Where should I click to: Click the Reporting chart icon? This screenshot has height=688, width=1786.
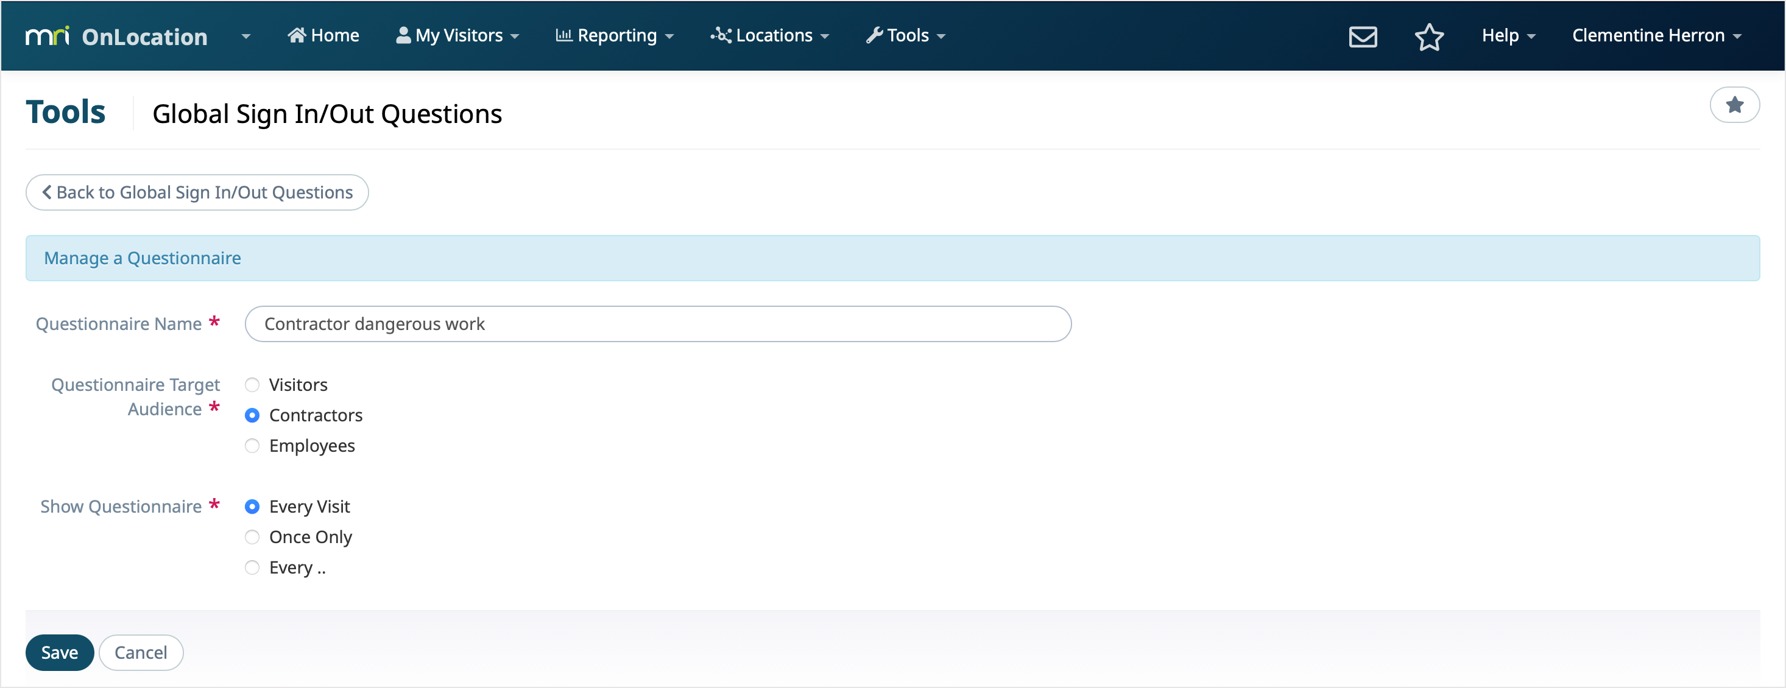563,35
